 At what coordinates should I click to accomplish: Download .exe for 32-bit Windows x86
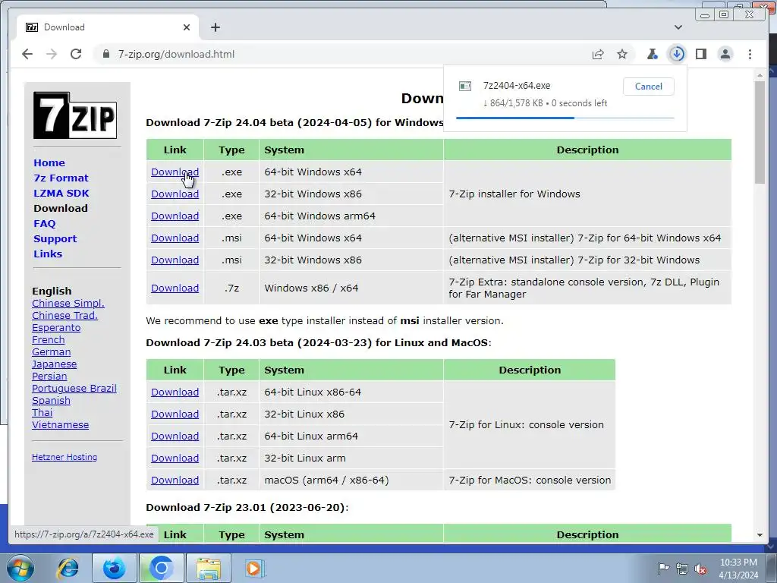tap(175, 194)
